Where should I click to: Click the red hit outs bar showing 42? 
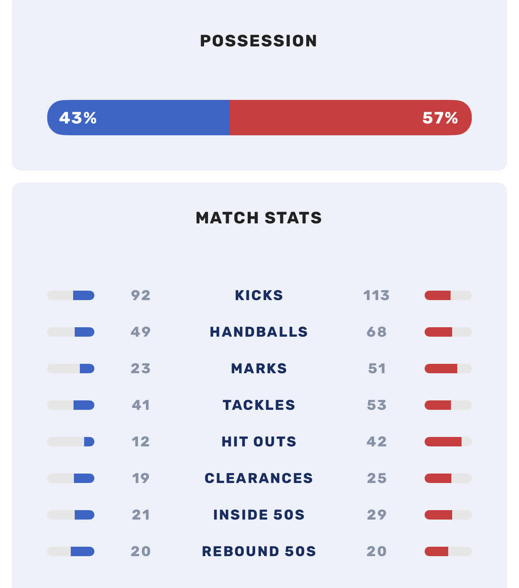click(443, 442)
